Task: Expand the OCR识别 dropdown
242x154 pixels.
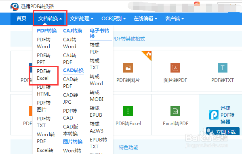Action: [x=114, y=19]
